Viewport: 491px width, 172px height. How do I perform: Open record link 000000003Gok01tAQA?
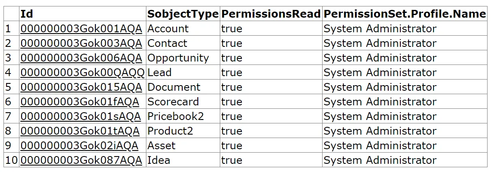[80, 131]
